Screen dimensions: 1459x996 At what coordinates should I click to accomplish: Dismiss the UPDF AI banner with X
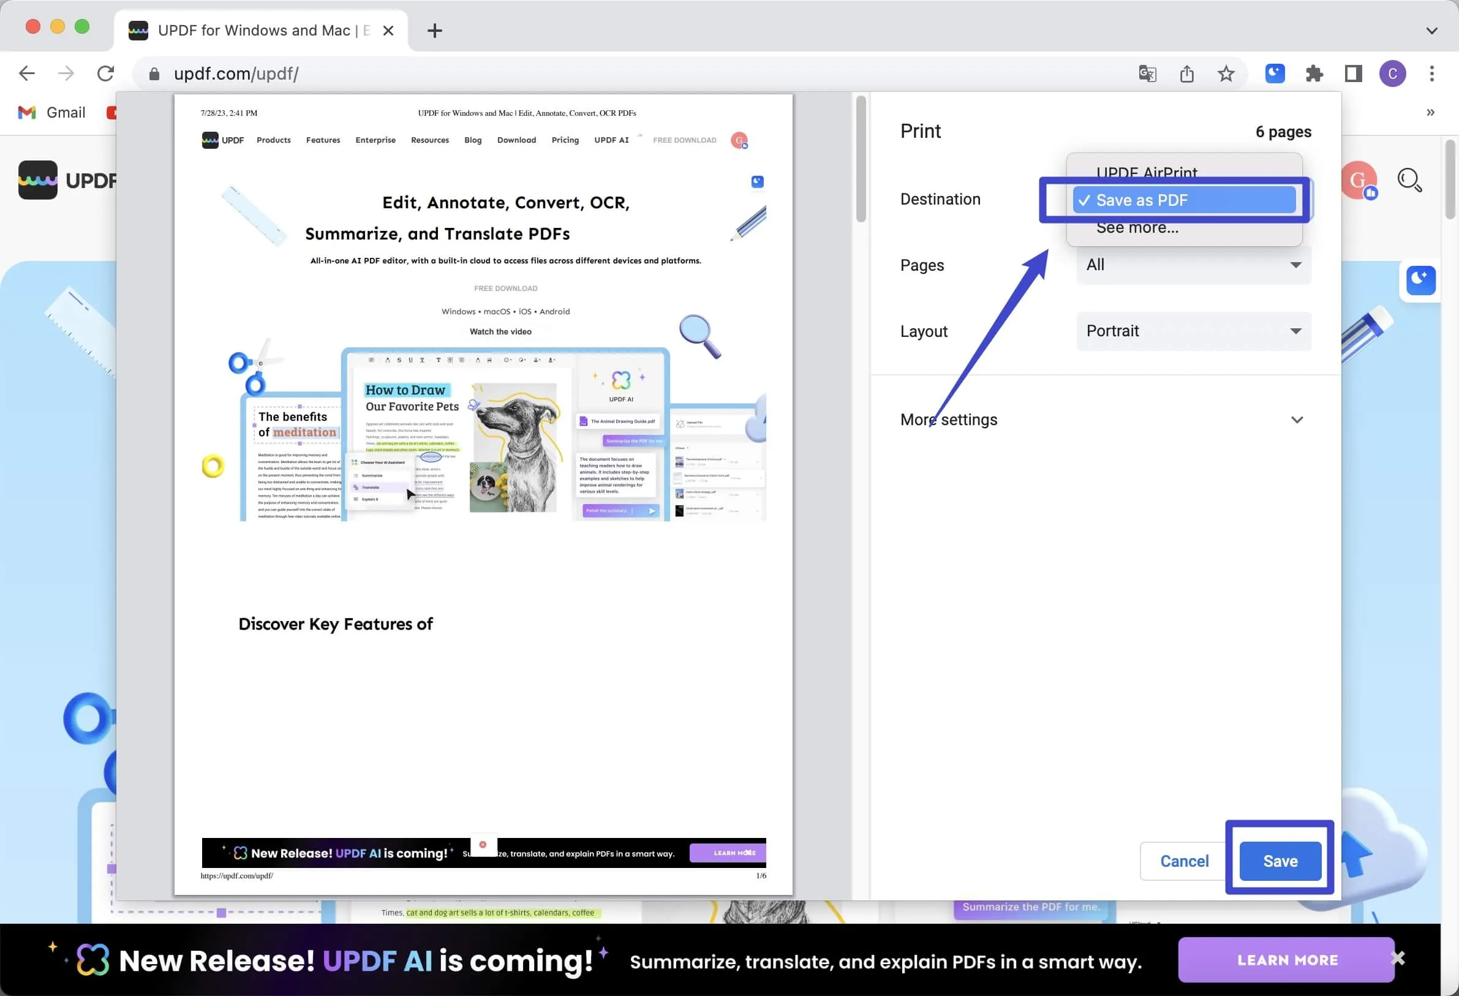coord(1398,957)
